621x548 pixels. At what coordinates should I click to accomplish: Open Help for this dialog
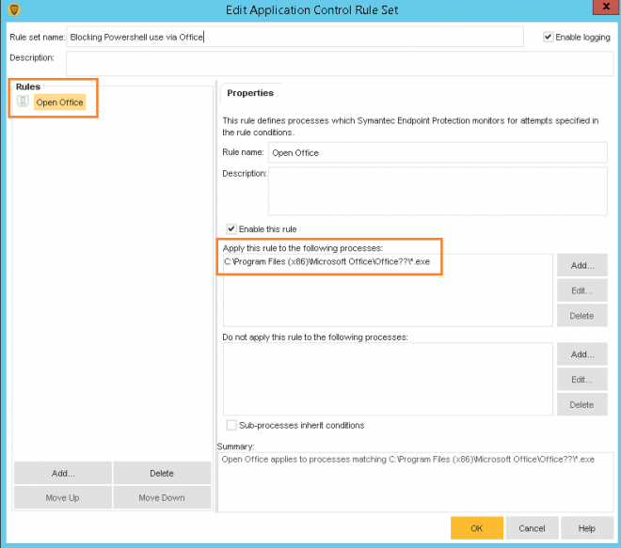[x=586, y=528]
